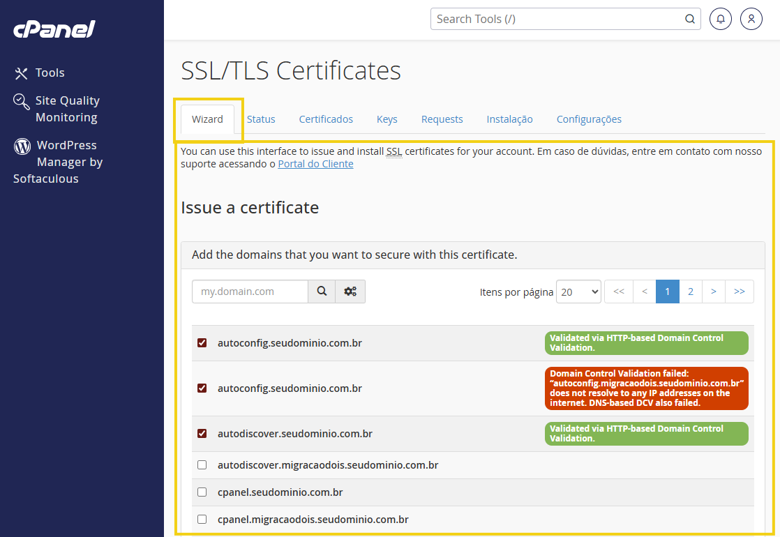Select page 1 in pagination
Screen dimensions: 780x537
(x=668, y=292)
